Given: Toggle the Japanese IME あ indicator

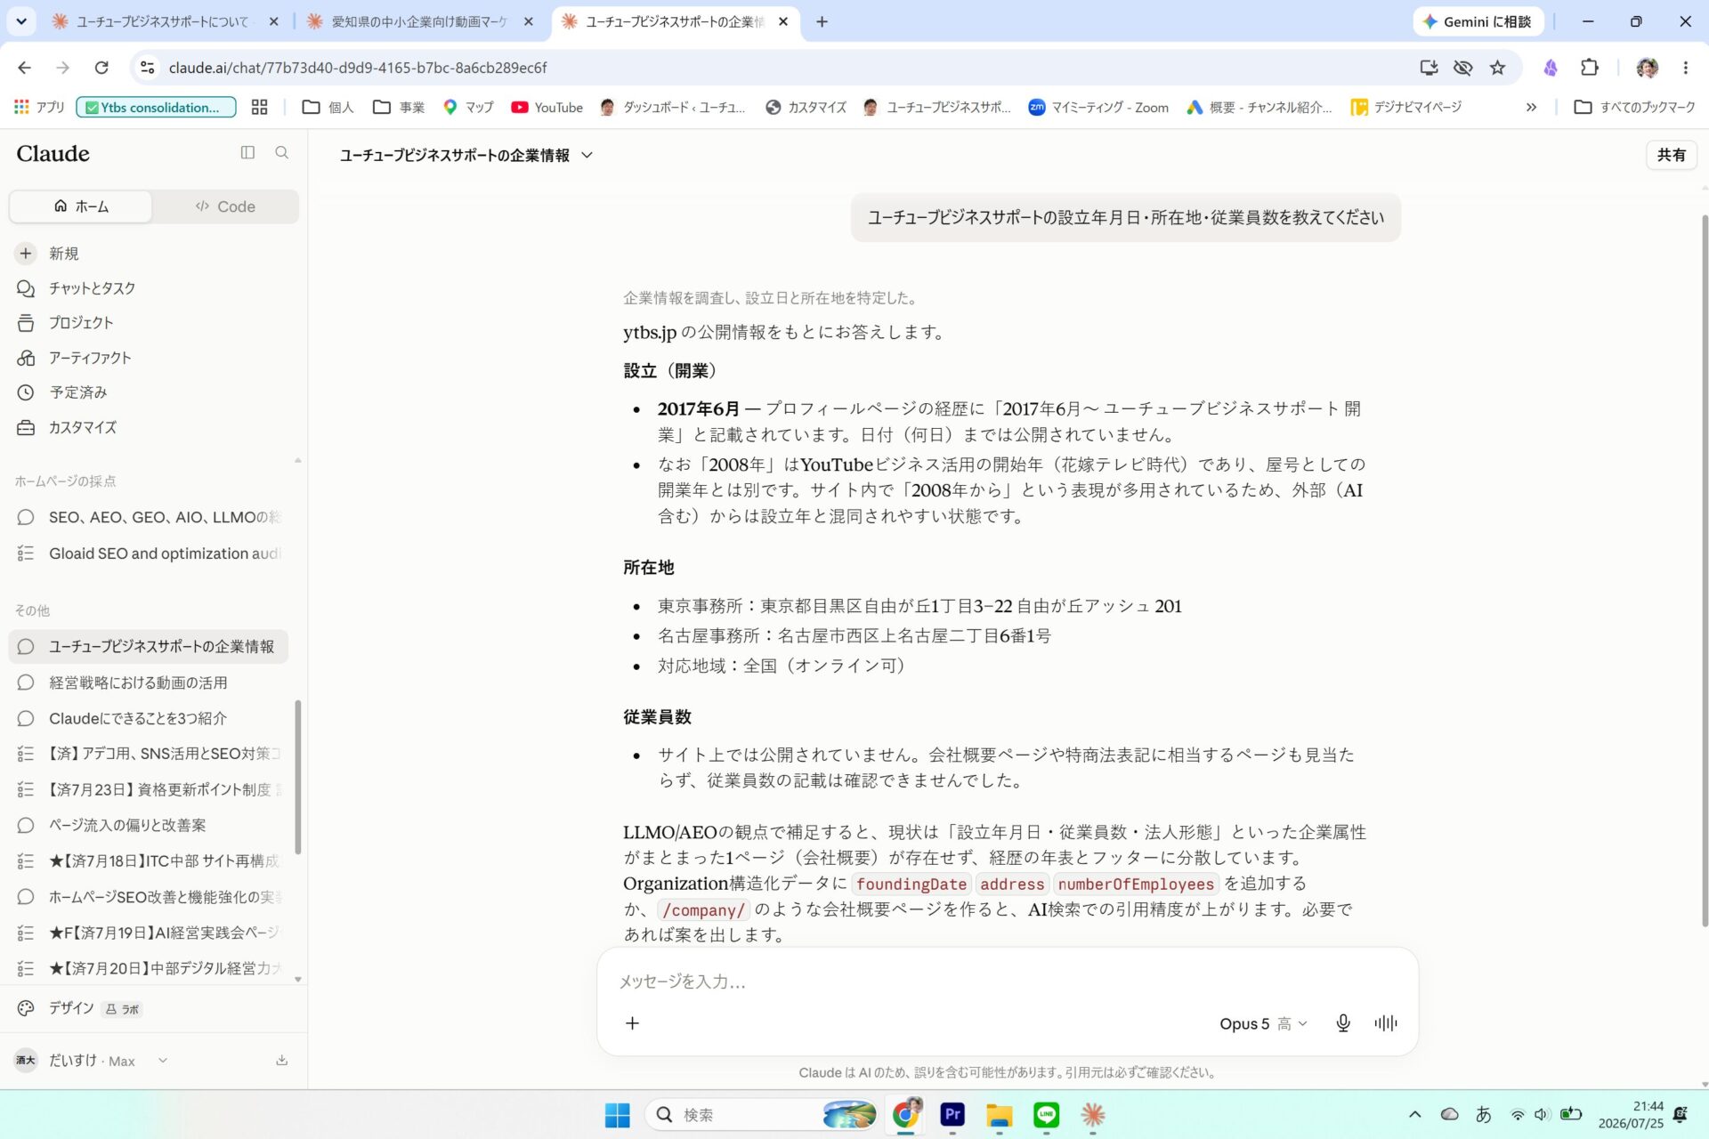Looking at the screenshot, I should pyautogui.click(x=1483, y=1115).
